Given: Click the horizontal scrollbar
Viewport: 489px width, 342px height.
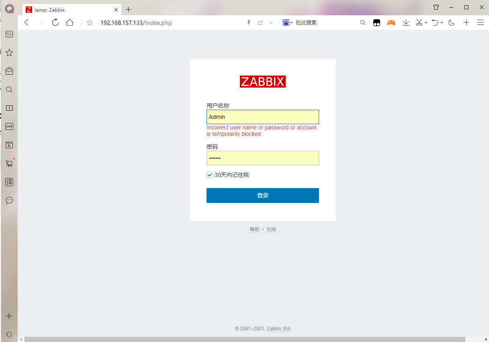Looking at the screenshot, I should (245, 339).
